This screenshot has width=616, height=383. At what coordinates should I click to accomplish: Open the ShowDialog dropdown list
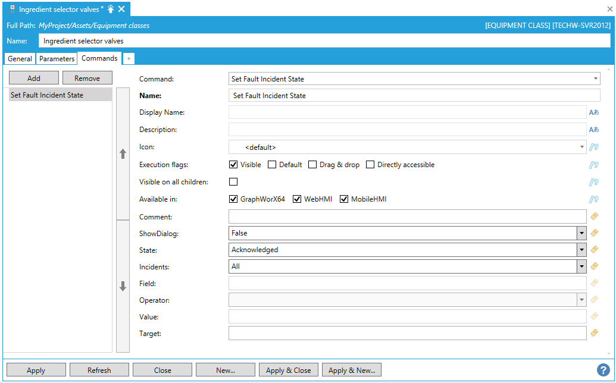click(581, 233)
